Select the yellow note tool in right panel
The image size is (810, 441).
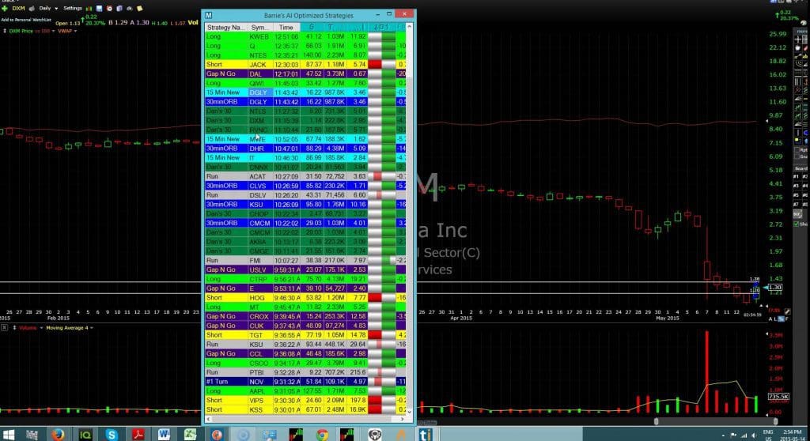797,140
